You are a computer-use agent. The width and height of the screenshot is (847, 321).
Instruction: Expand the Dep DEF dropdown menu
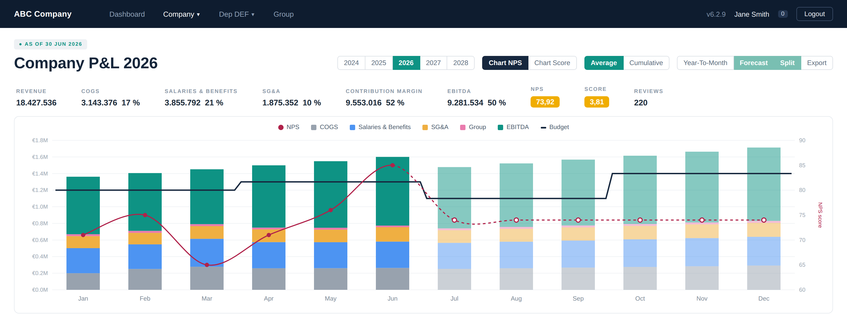point(237,14)
